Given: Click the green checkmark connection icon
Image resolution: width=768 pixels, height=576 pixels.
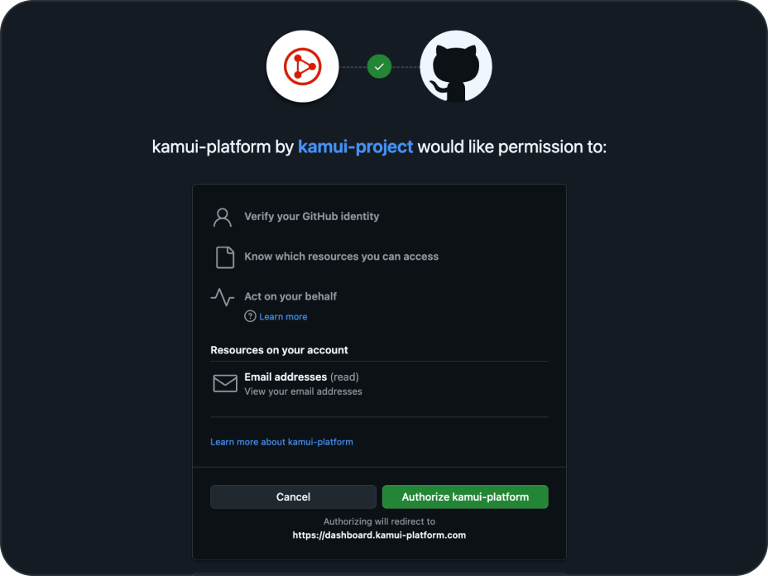Looking at the screenshot, I should [x=379, y=66].
